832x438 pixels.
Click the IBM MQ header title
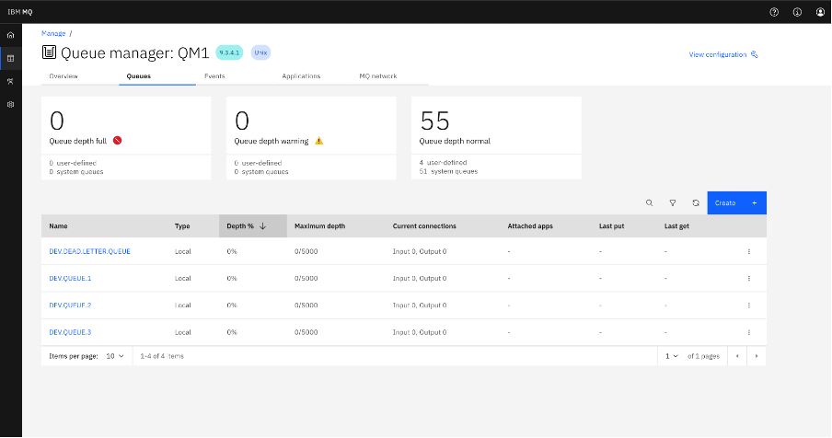20,12
